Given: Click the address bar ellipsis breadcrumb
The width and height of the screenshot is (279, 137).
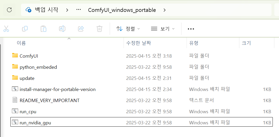Looking at the screenshot, I should point(78,10).
